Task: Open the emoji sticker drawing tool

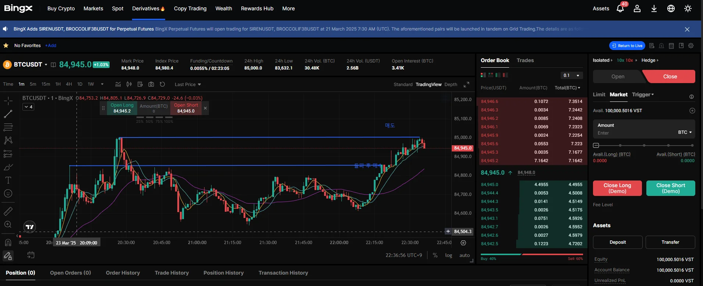Action: tap(8, 194)
